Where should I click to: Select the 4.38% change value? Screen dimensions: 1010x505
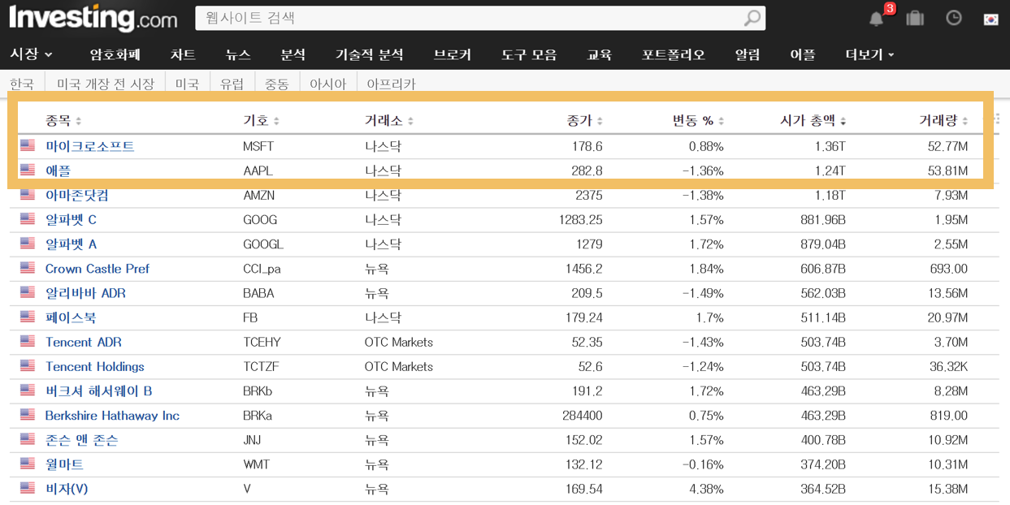[704, 489]
